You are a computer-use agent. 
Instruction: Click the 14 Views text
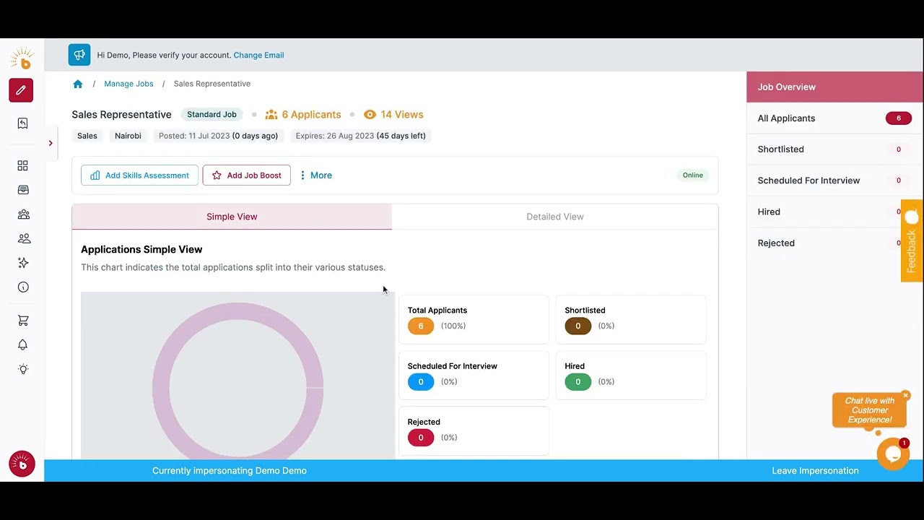click(x=402, y=115)
